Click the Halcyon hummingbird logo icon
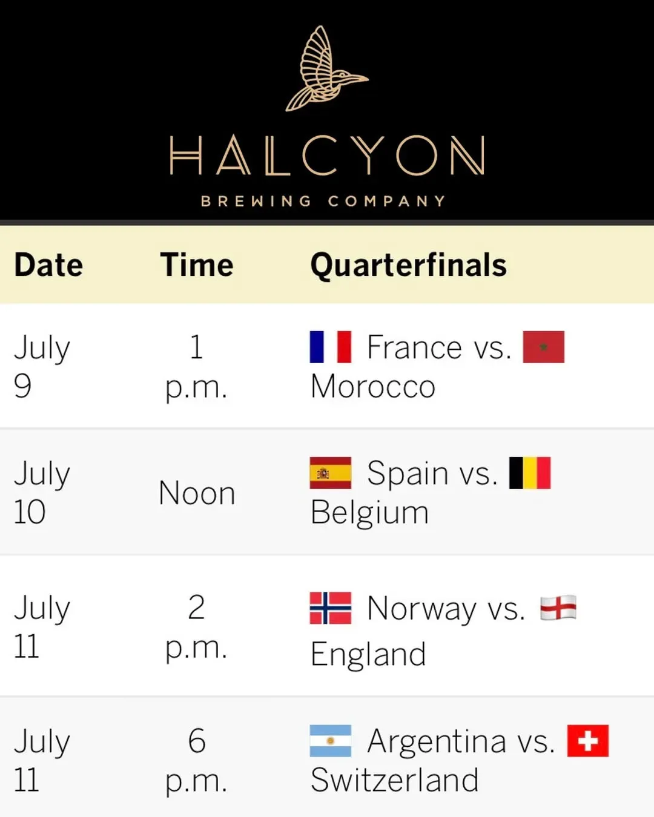The height and width of the screenshot is (817, 654). pos(327,68)
